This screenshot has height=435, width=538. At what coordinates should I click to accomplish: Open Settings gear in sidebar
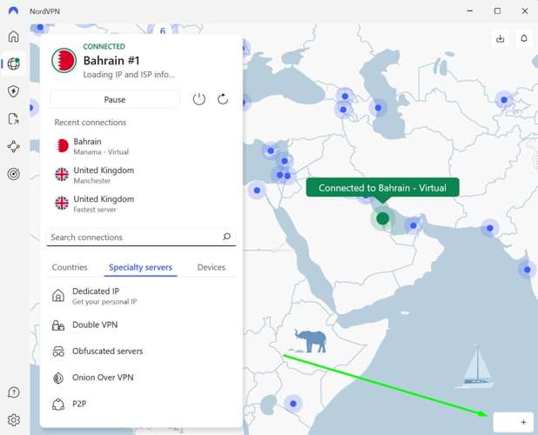(x=13, y=420)
